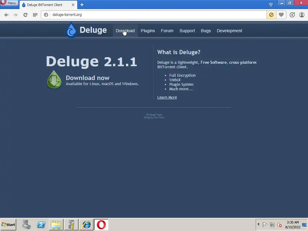Open the Plugins navigation item
This screenshot has height=231, width=308.
(148, 31)
